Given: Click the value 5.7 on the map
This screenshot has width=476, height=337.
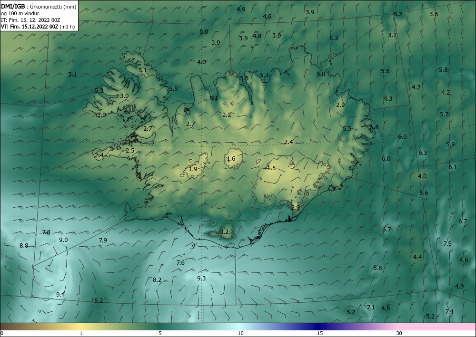Looking at the screenshot, I should [444, 114].
